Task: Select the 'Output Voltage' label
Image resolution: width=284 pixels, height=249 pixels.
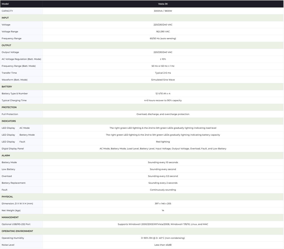Action: point(10,52)
